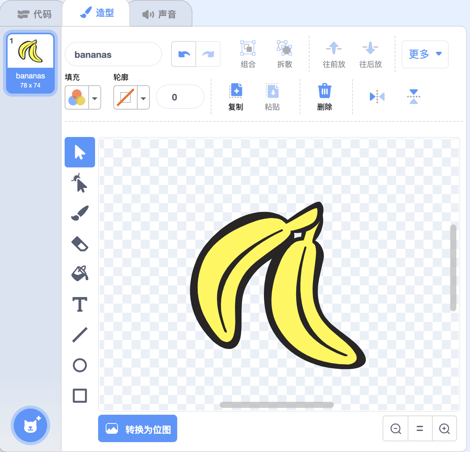
Task: Select the Brush tool
Action: [79, 213]
